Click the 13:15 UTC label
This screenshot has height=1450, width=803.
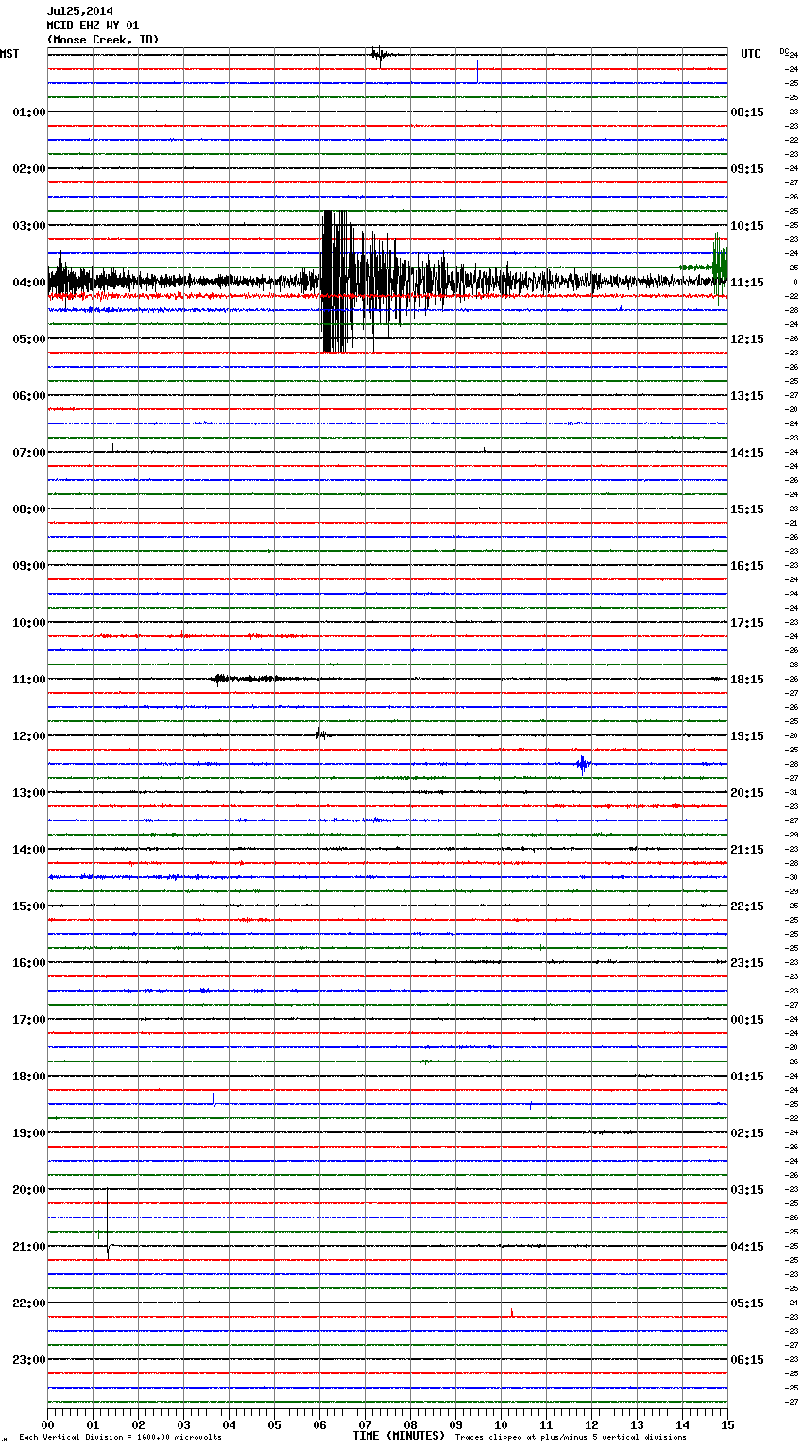click(747, 396)
